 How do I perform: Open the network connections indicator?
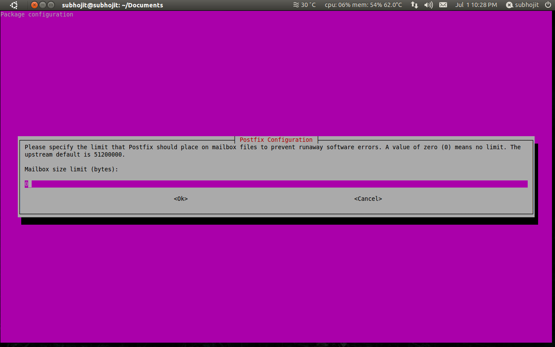(415, 5)
